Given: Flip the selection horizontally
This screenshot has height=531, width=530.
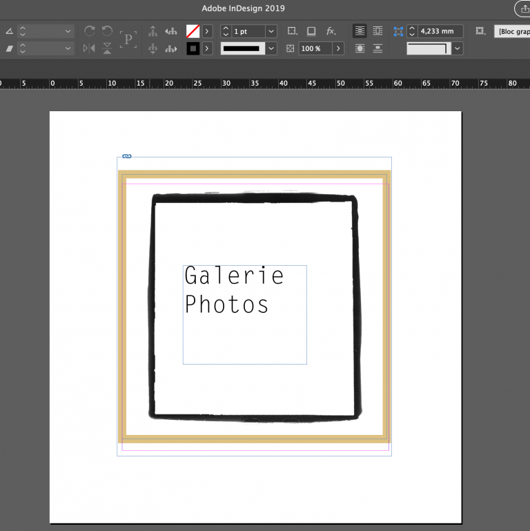Looking at the screenshot, I should point(89,48).
